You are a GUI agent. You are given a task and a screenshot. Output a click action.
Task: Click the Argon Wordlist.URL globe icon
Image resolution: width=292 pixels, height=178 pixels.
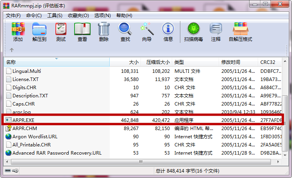[8, 136]
